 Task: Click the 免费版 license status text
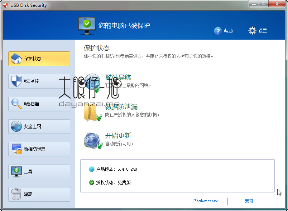[x=124, y=182]
